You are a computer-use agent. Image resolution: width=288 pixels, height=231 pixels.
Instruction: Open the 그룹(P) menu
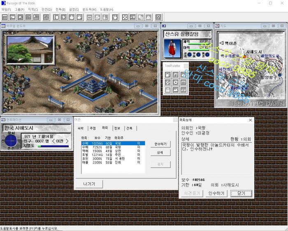pyautogui.click(x=19, y=9)
